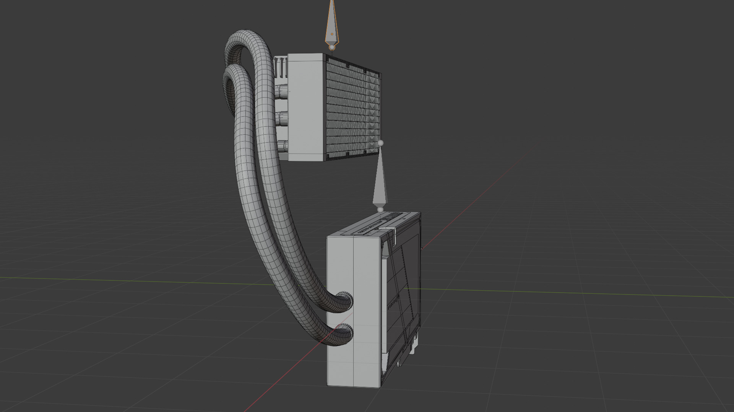Click the radiator's smooth end tank panel

point(306,107)
